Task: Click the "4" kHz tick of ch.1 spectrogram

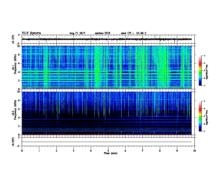Action: [x=19, y=72]
